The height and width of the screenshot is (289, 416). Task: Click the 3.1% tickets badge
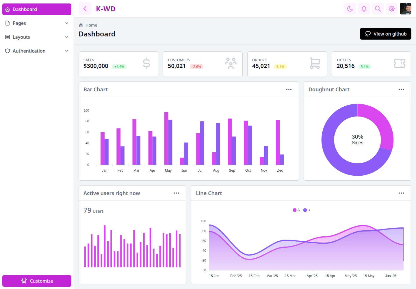point(365,67)
